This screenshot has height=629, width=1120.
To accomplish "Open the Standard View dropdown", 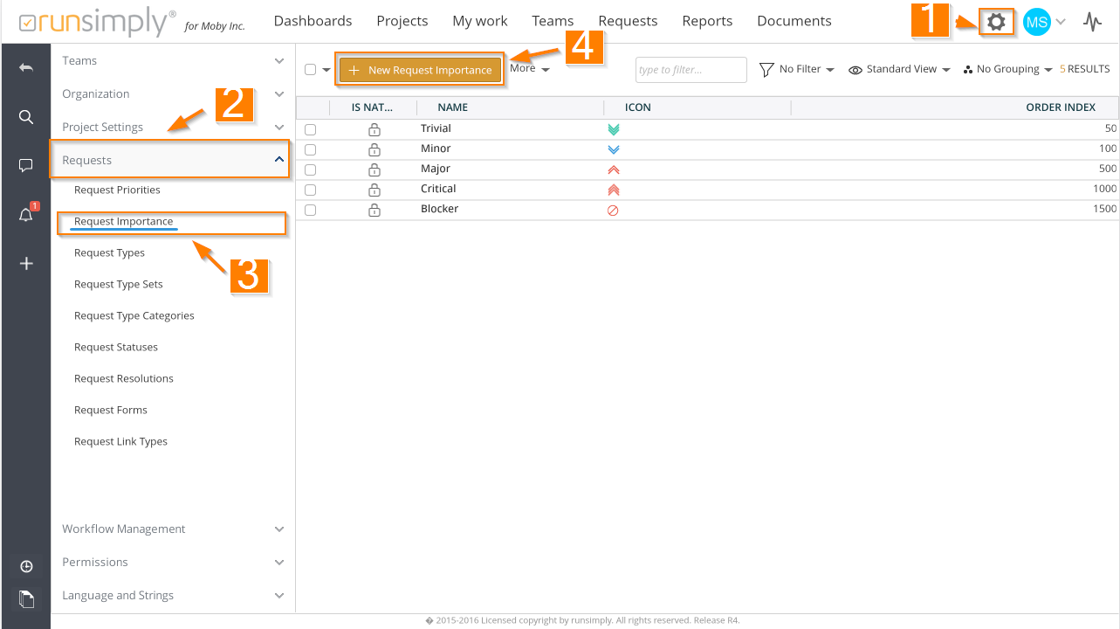I will (899, 69).
